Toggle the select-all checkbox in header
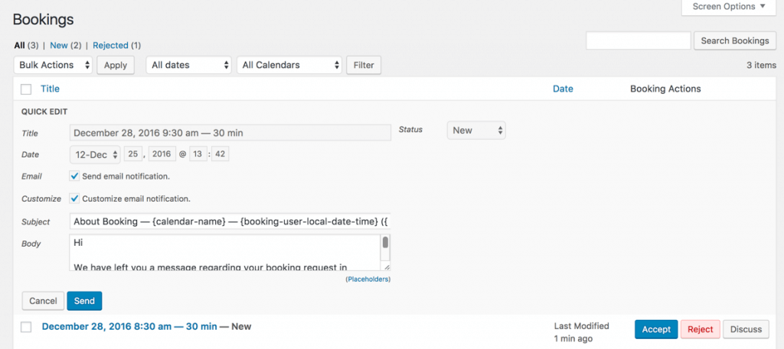 27,89
